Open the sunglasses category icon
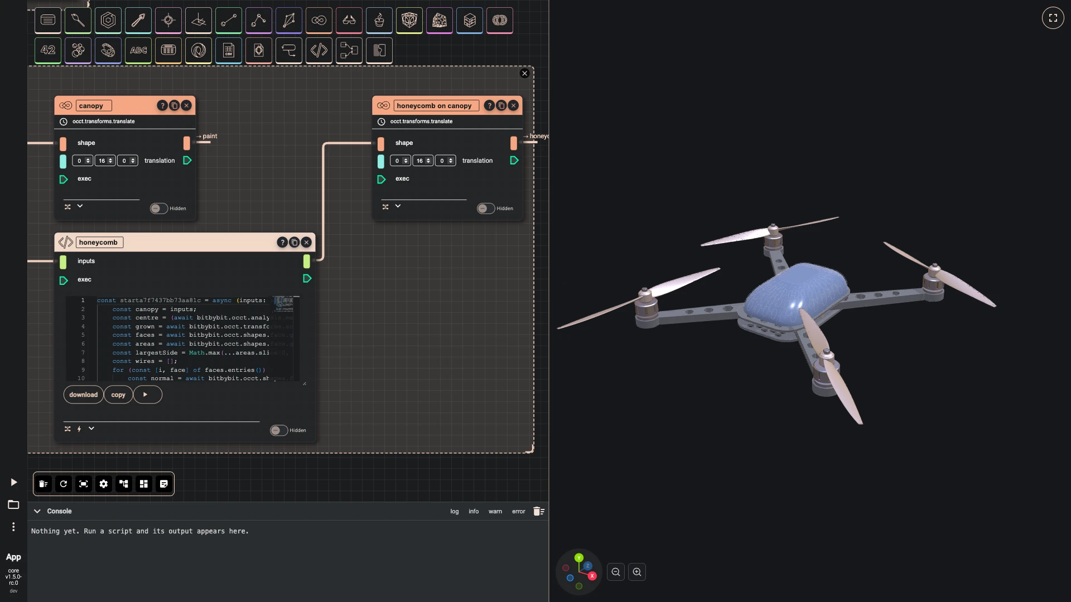Image resolution: width=1071 pixels, height=602 pixels. coord(349,21)
